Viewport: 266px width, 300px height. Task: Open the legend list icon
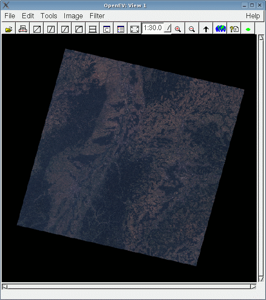click(121, 29)
